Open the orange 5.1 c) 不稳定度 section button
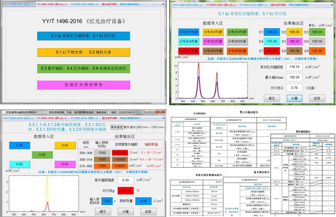This screenshot has width=336, height=217. [x=84, y=52]
